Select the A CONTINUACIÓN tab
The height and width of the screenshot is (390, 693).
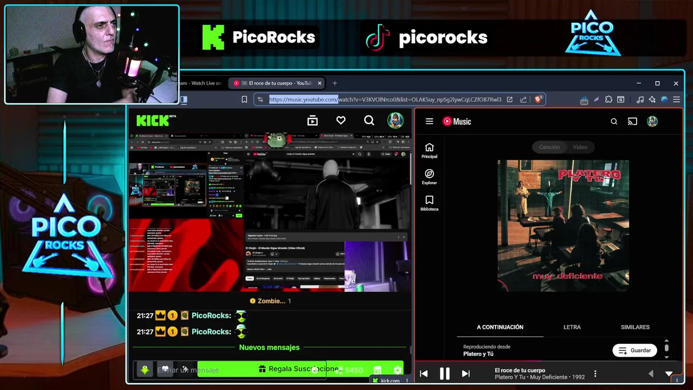coord(500,327)
